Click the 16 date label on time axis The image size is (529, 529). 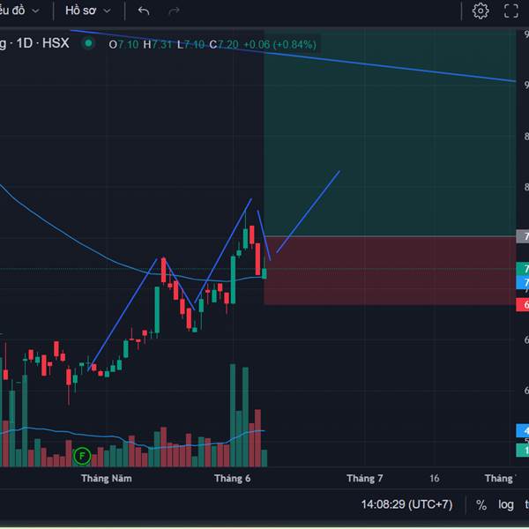pyautogui.click(x=435, y=479)
